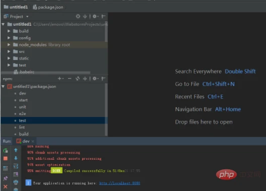This screenshot has height=191, width=266.
Task: Rerun the dev script with green rerun icon
Action: [x=6, y=151]
